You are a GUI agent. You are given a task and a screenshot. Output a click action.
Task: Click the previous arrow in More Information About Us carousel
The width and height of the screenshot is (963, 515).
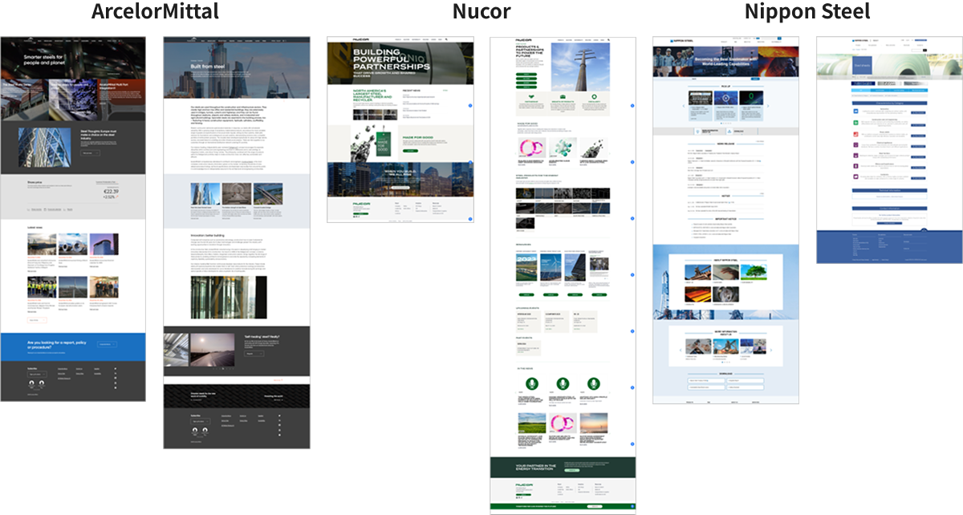681,350
